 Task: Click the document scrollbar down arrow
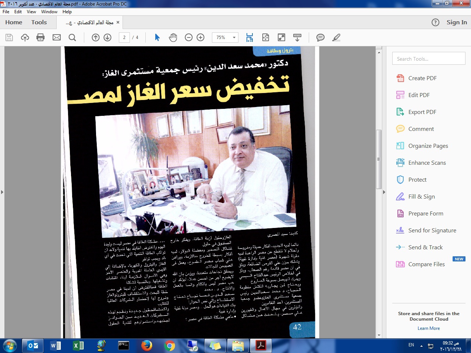379,335
